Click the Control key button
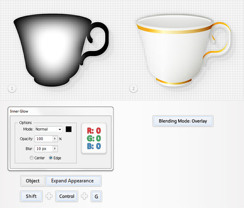Viewport: 244px width, 208px height. tap(67, 196)
